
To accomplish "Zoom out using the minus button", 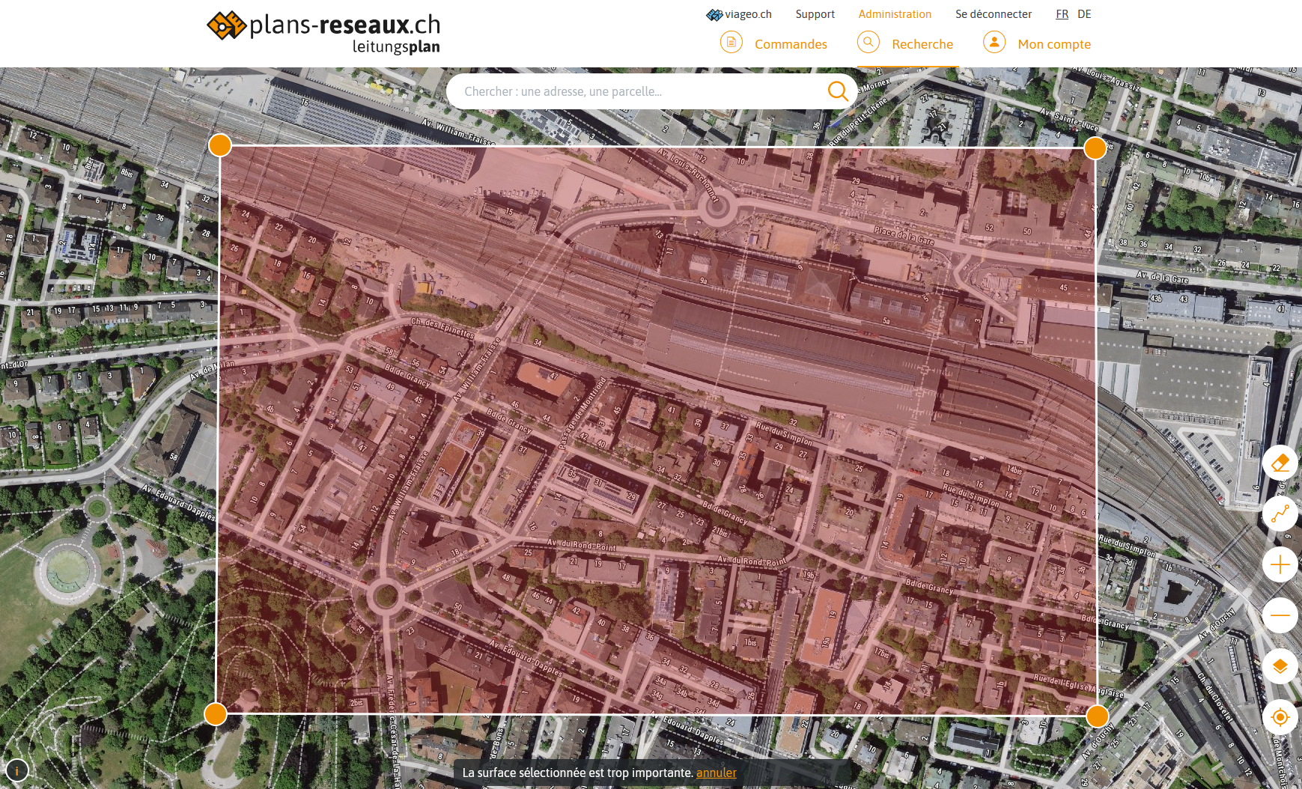I will click(1280, 615).
